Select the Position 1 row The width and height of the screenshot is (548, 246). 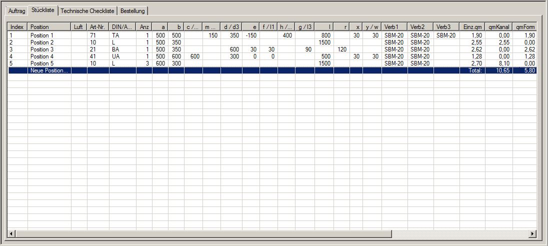point(48,35)
